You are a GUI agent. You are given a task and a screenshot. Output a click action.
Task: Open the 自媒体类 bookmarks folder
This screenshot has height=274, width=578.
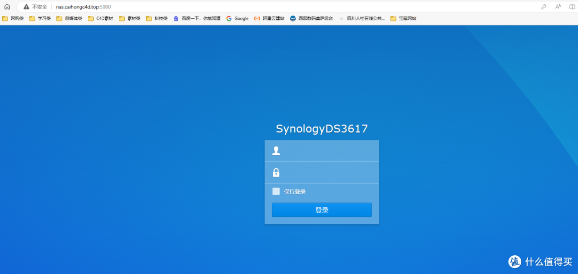[69, 18]
